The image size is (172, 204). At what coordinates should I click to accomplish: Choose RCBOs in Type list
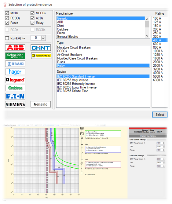[x=103, y=51]
